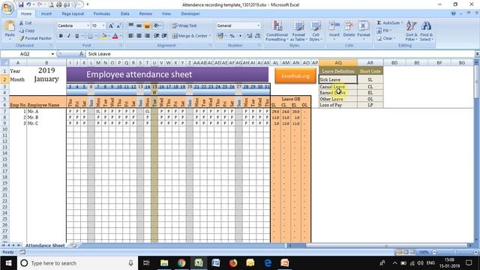Open Windows Start menu
The width and height of the screenshot is (480, 270).
coord(8,263)
